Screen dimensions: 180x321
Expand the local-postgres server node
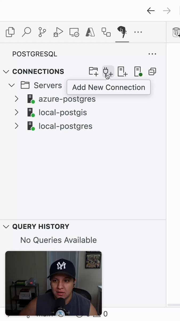(17, 126)
